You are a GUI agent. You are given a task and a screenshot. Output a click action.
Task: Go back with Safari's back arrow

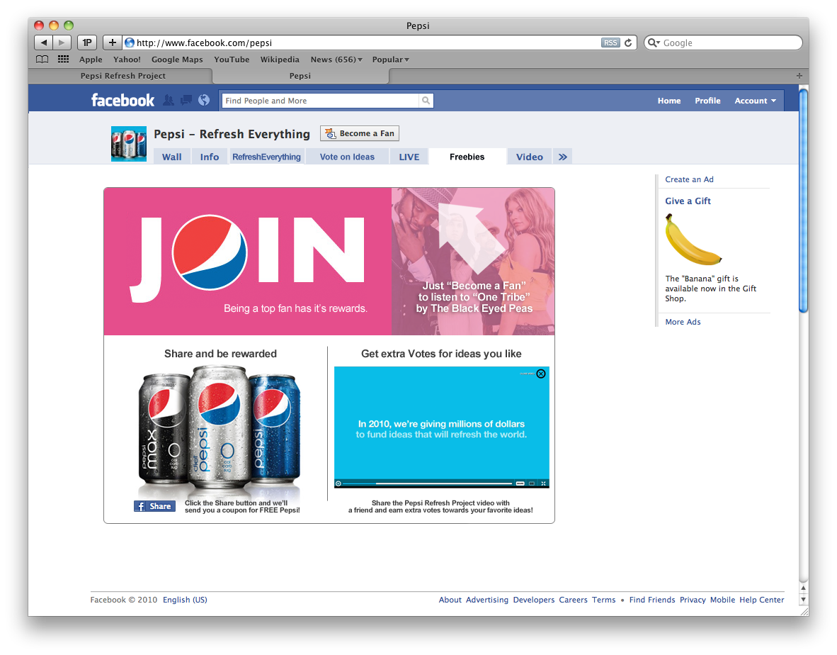point(44,43)
